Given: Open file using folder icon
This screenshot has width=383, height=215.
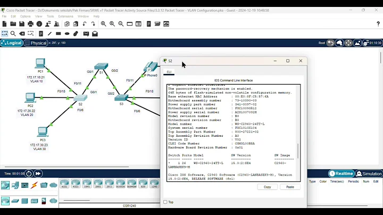Looking at the screenshot, I should pyautogui.click(x=13, y=24).
